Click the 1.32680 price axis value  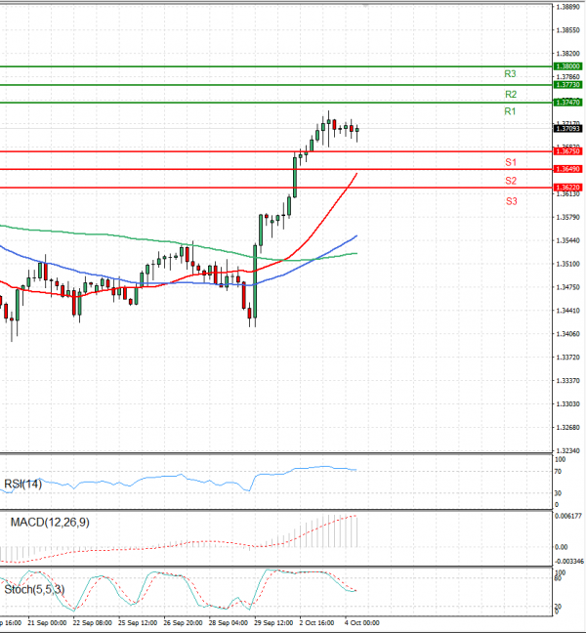[x=567, y=428]
